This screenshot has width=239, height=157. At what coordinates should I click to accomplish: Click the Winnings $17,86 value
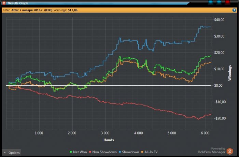point(73,10)
